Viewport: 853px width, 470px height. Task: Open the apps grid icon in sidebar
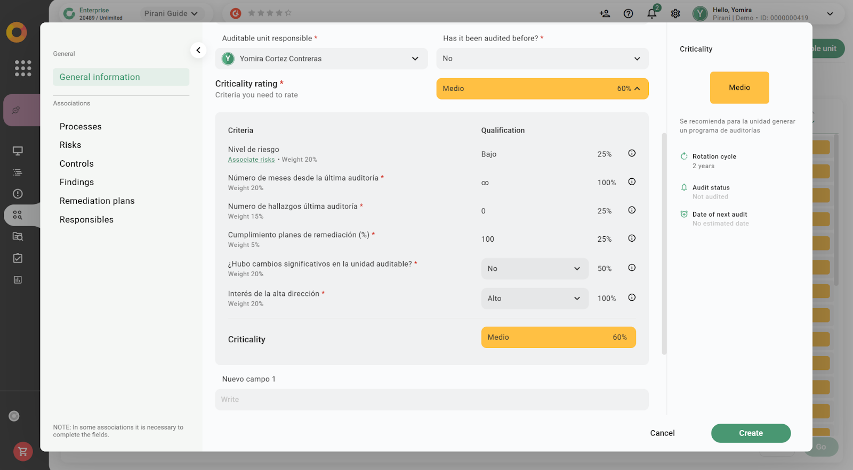click(x=23, y=68)
